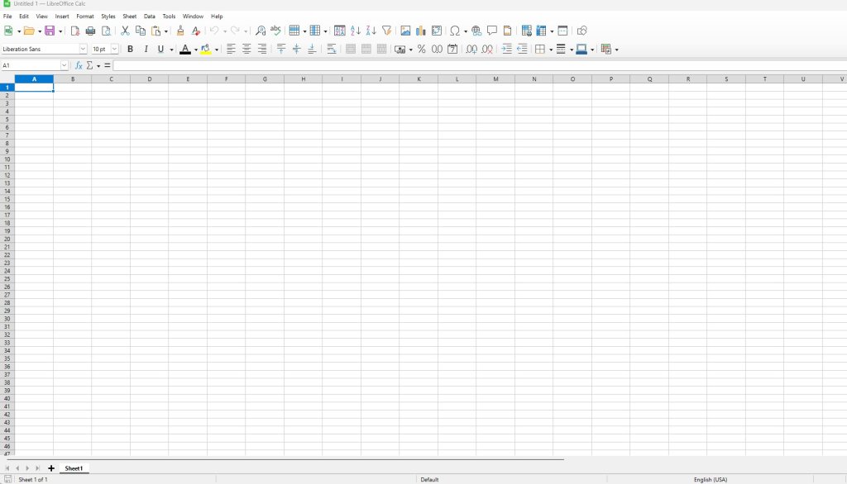
Task: Open the Tools menu
Action: 169,17
